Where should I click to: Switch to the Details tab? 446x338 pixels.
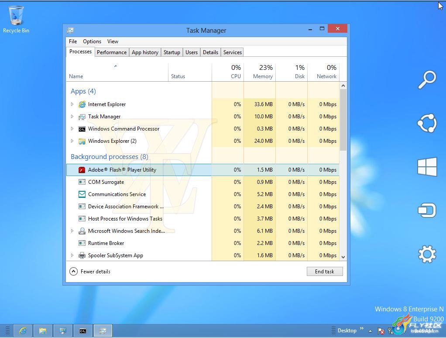210,52
